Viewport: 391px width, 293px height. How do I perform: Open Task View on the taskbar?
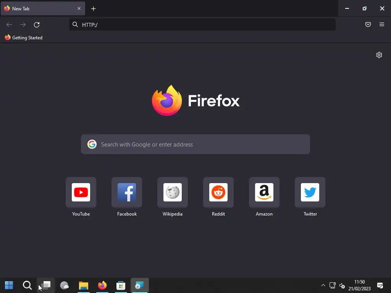pyautogui.click(x=46, y=285)
